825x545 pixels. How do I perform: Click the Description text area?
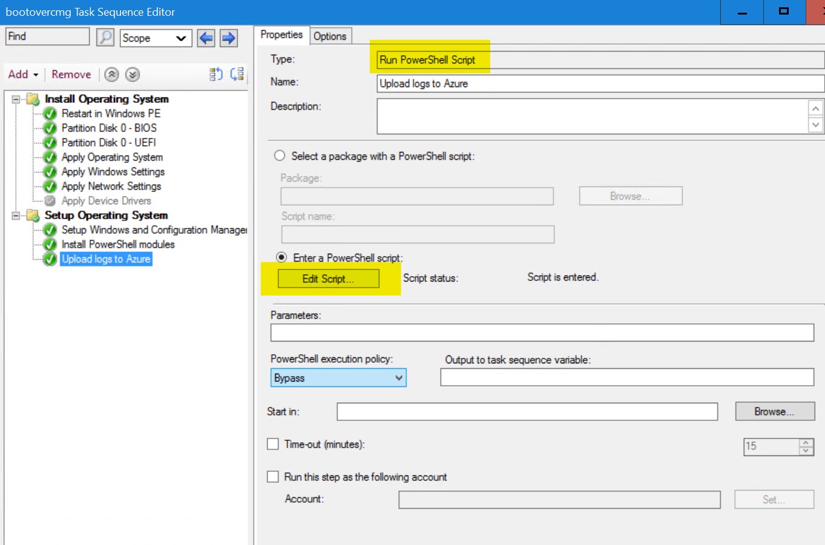(593, 116)
